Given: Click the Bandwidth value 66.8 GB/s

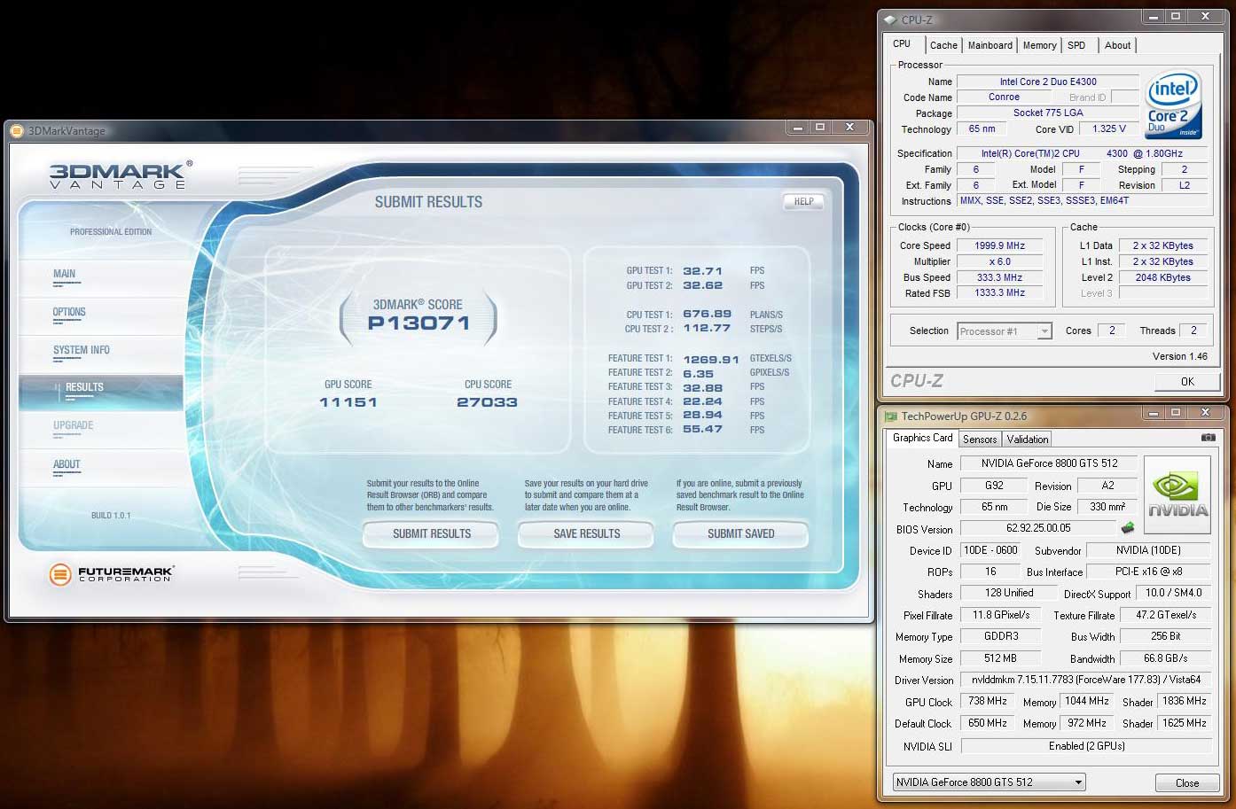Looking at the screenshot, I should pyautogui.click(x=1165, y=658).
